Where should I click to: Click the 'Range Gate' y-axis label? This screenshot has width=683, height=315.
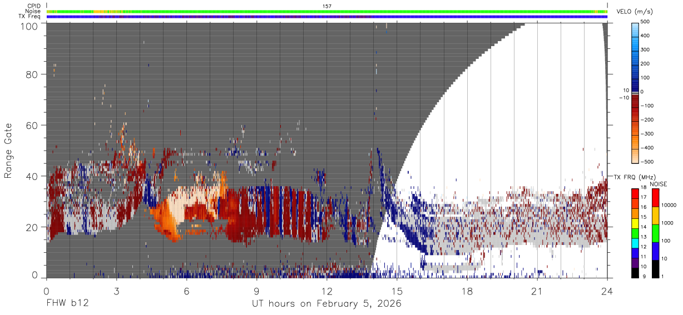coord(8,151)
